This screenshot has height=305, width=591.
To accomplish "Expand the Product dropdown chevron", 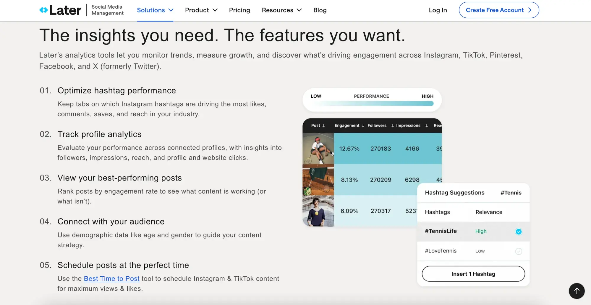I will (215, 10).
